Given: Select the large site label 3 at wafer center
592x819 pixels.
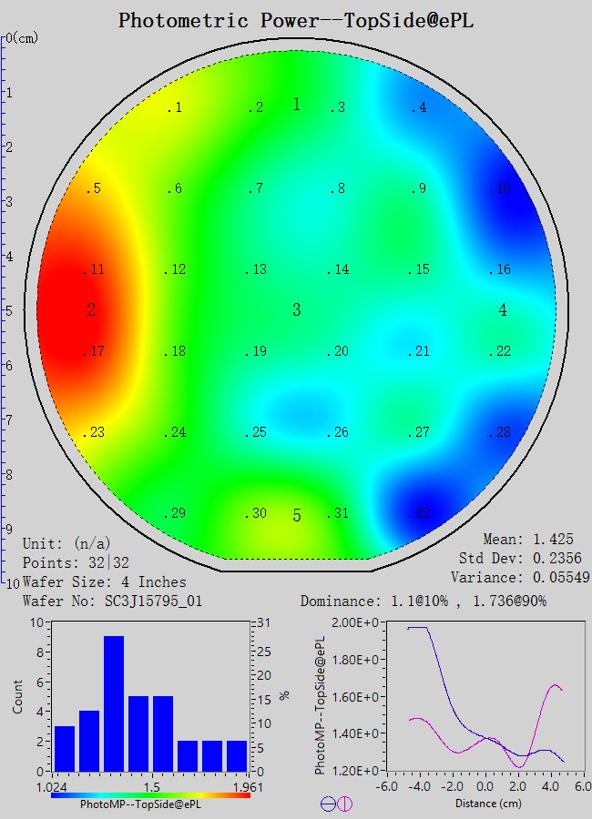Looking at the screenshot, I should point(296,310).
